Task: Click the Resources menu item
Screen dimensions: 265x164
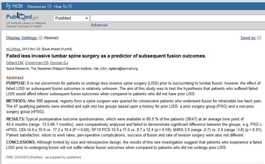Action: coord(37,7)
